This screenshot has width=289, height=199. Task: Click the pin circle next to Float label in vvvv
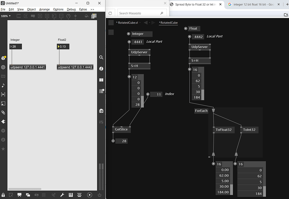click(186, 29)
